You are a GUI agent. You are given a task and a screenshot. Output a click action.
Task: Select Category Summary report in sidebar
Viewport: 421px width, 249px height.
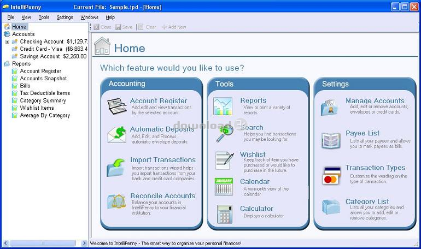(43, 100)
